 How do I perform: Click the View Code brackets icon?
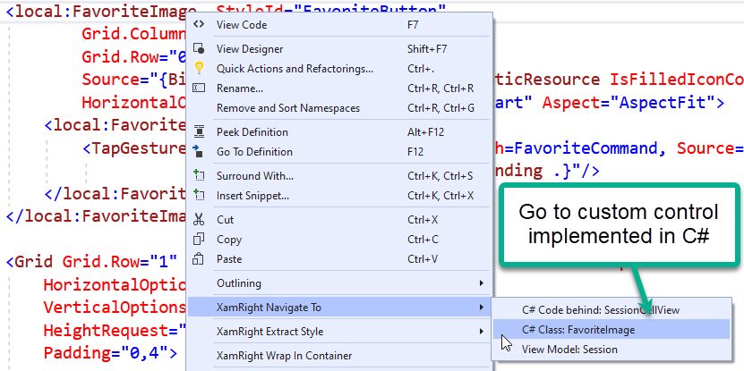[199, 24]
